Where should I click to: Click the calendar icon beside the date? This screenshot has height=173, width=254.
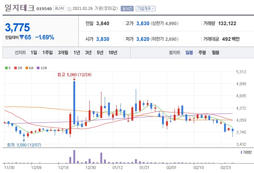(x=69, y=9)
